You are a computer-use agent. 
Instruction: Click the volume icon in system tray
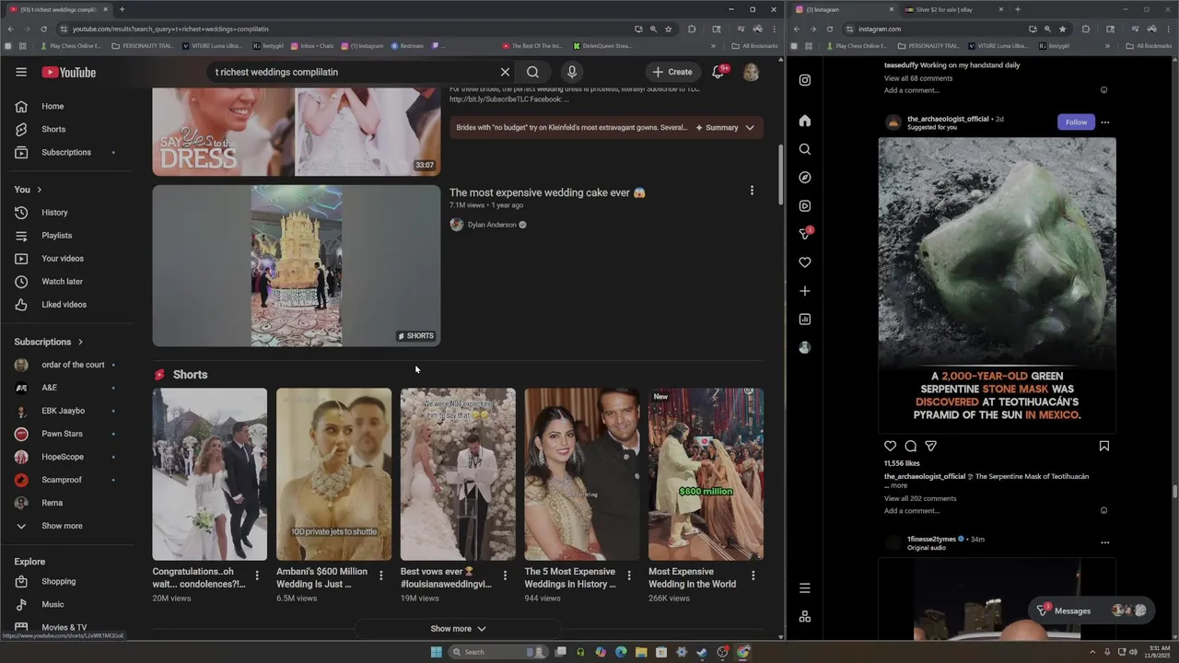1133,652
